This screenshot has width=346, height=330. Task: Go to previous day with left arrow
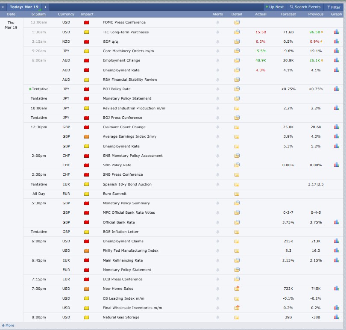(x=3, y=7)
